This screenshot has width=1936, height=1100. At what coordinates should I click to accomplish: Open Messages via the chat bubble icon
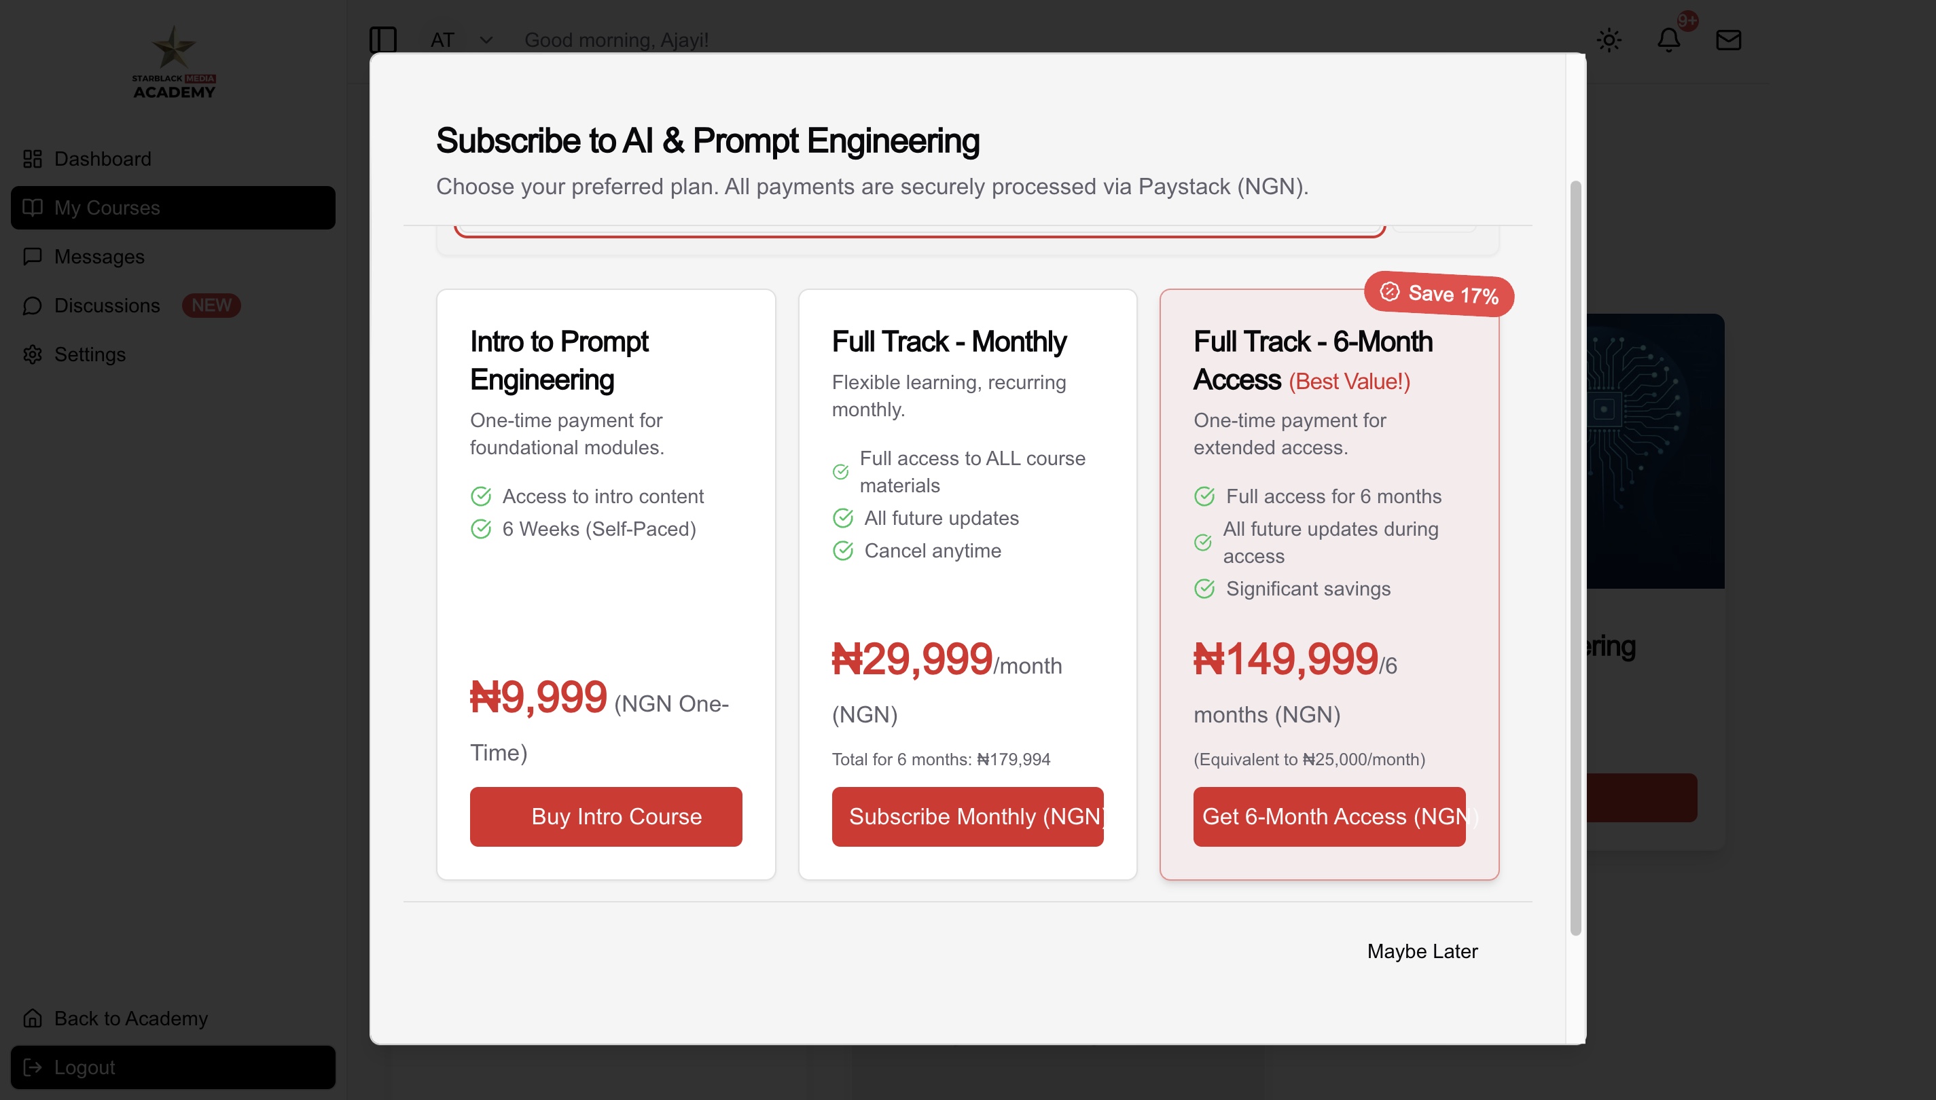[33, 257]
